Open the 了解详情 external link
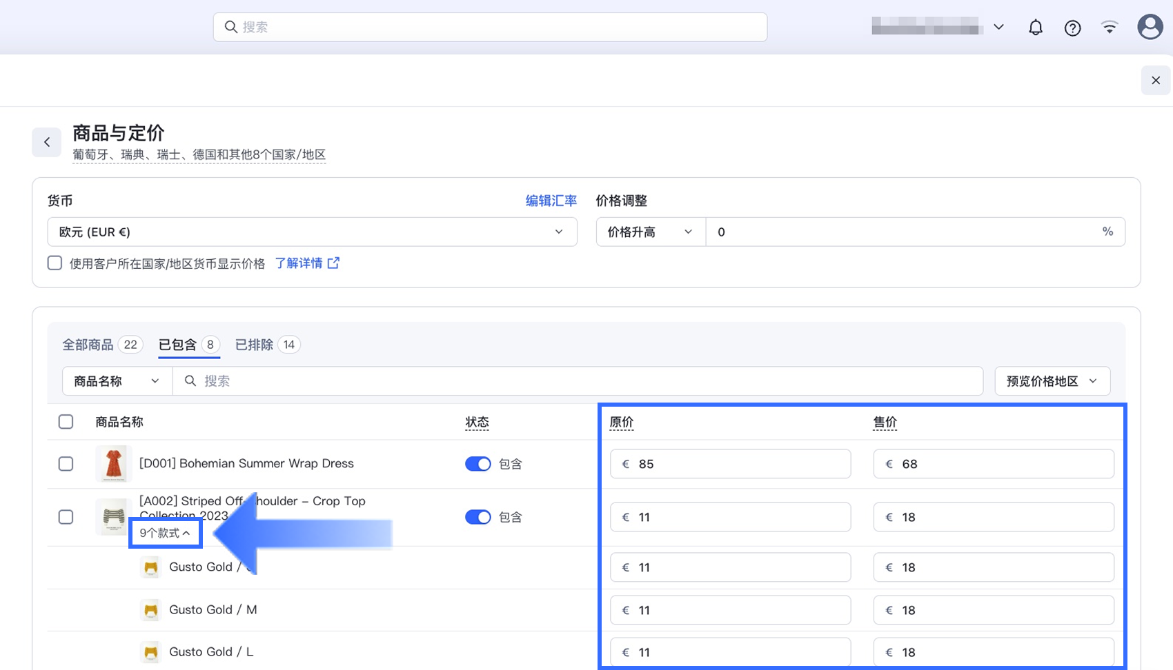This screenshot has width=1173, height=670. (307, 263)
